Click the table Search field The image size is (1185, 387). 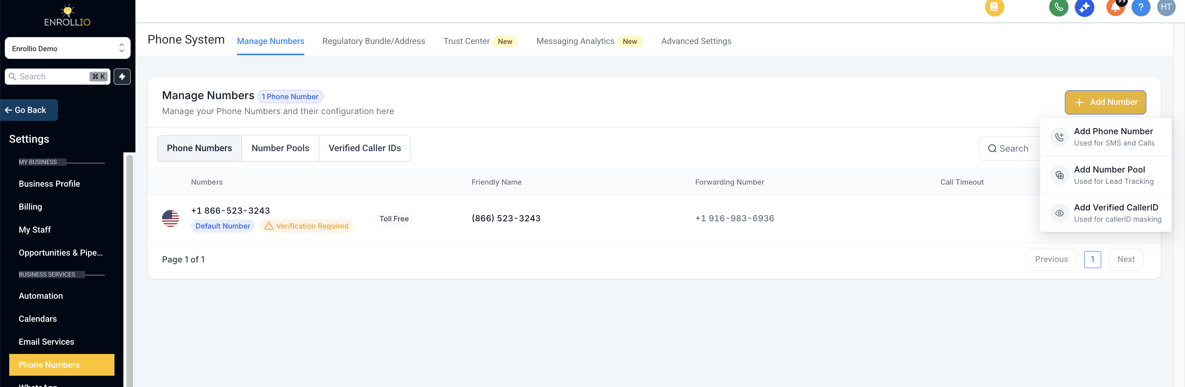pos(1010,148)
